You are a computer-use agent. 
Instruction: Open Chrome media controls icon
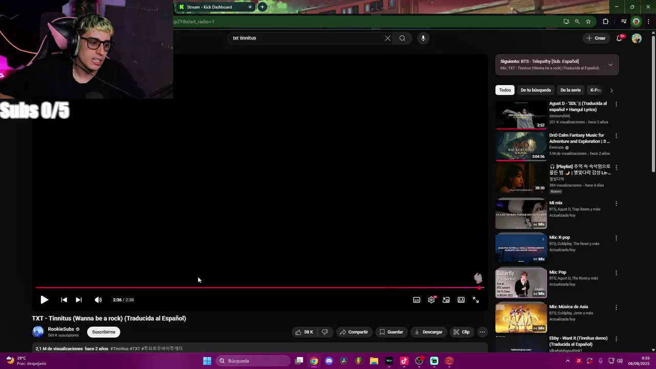pos(624,22)
